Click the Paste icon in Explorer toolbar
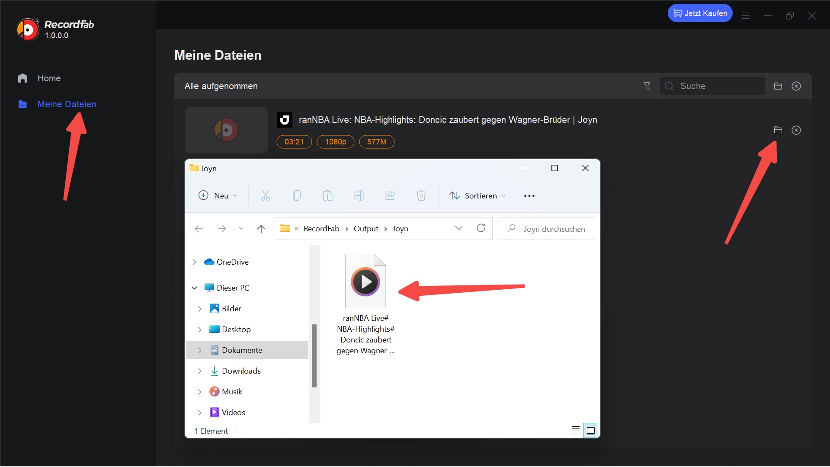The width and height of the screenshot is (830, 467). [328, 195]
